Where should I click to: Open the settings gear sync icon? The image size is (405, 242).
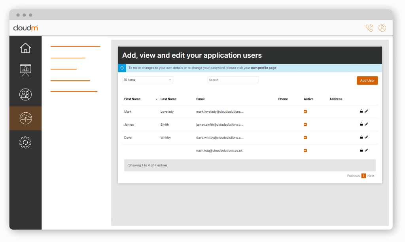point(25,142)
